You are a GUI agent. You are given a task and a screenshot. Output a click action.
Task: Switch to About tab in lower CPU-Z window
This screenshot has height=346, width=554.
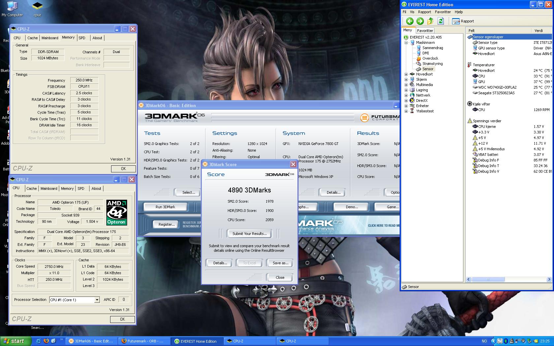tap(96, 188)
